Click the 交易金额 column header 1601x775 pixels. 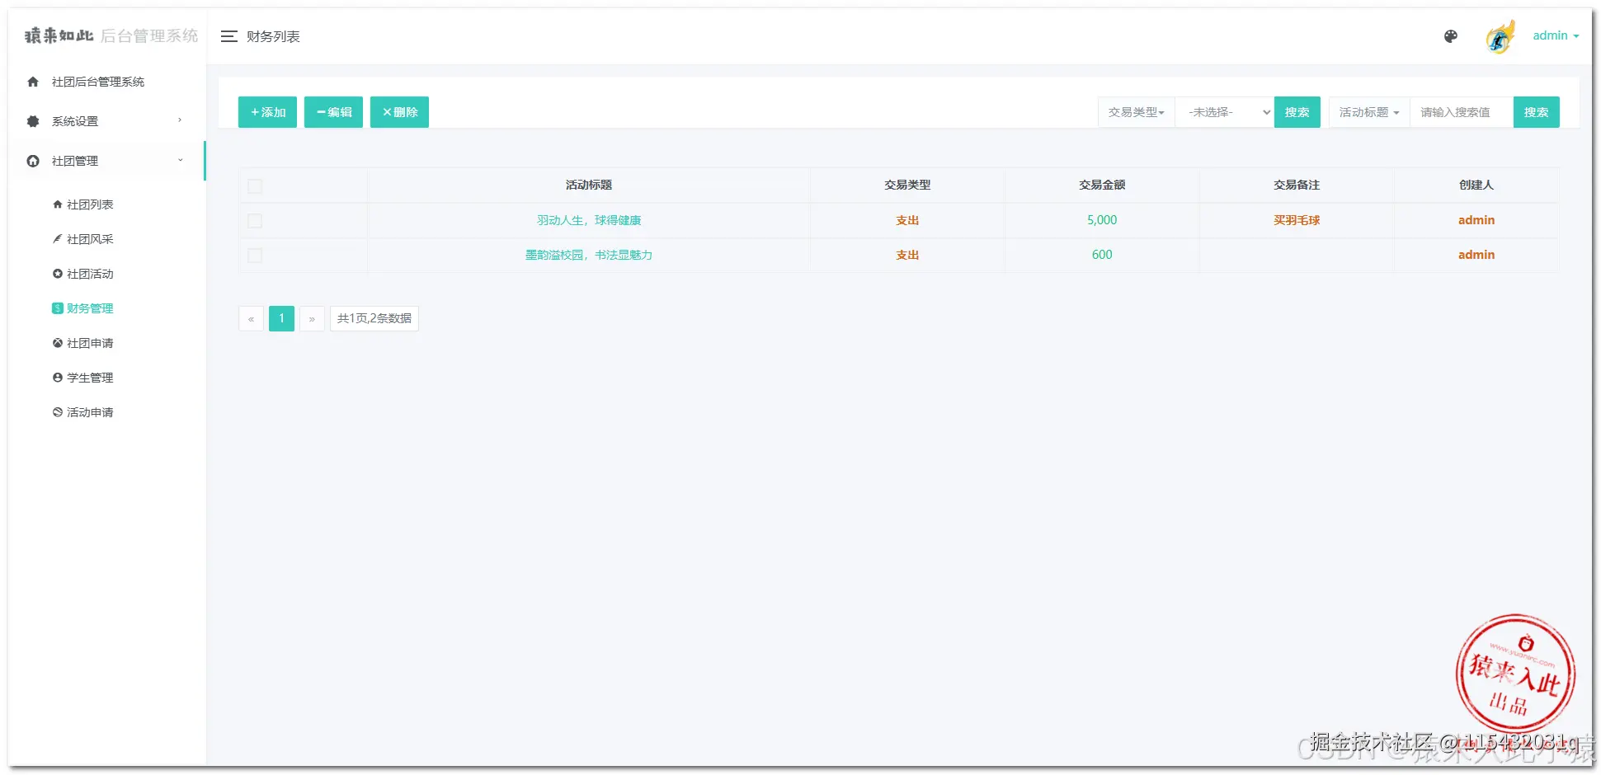(1102, 185)
